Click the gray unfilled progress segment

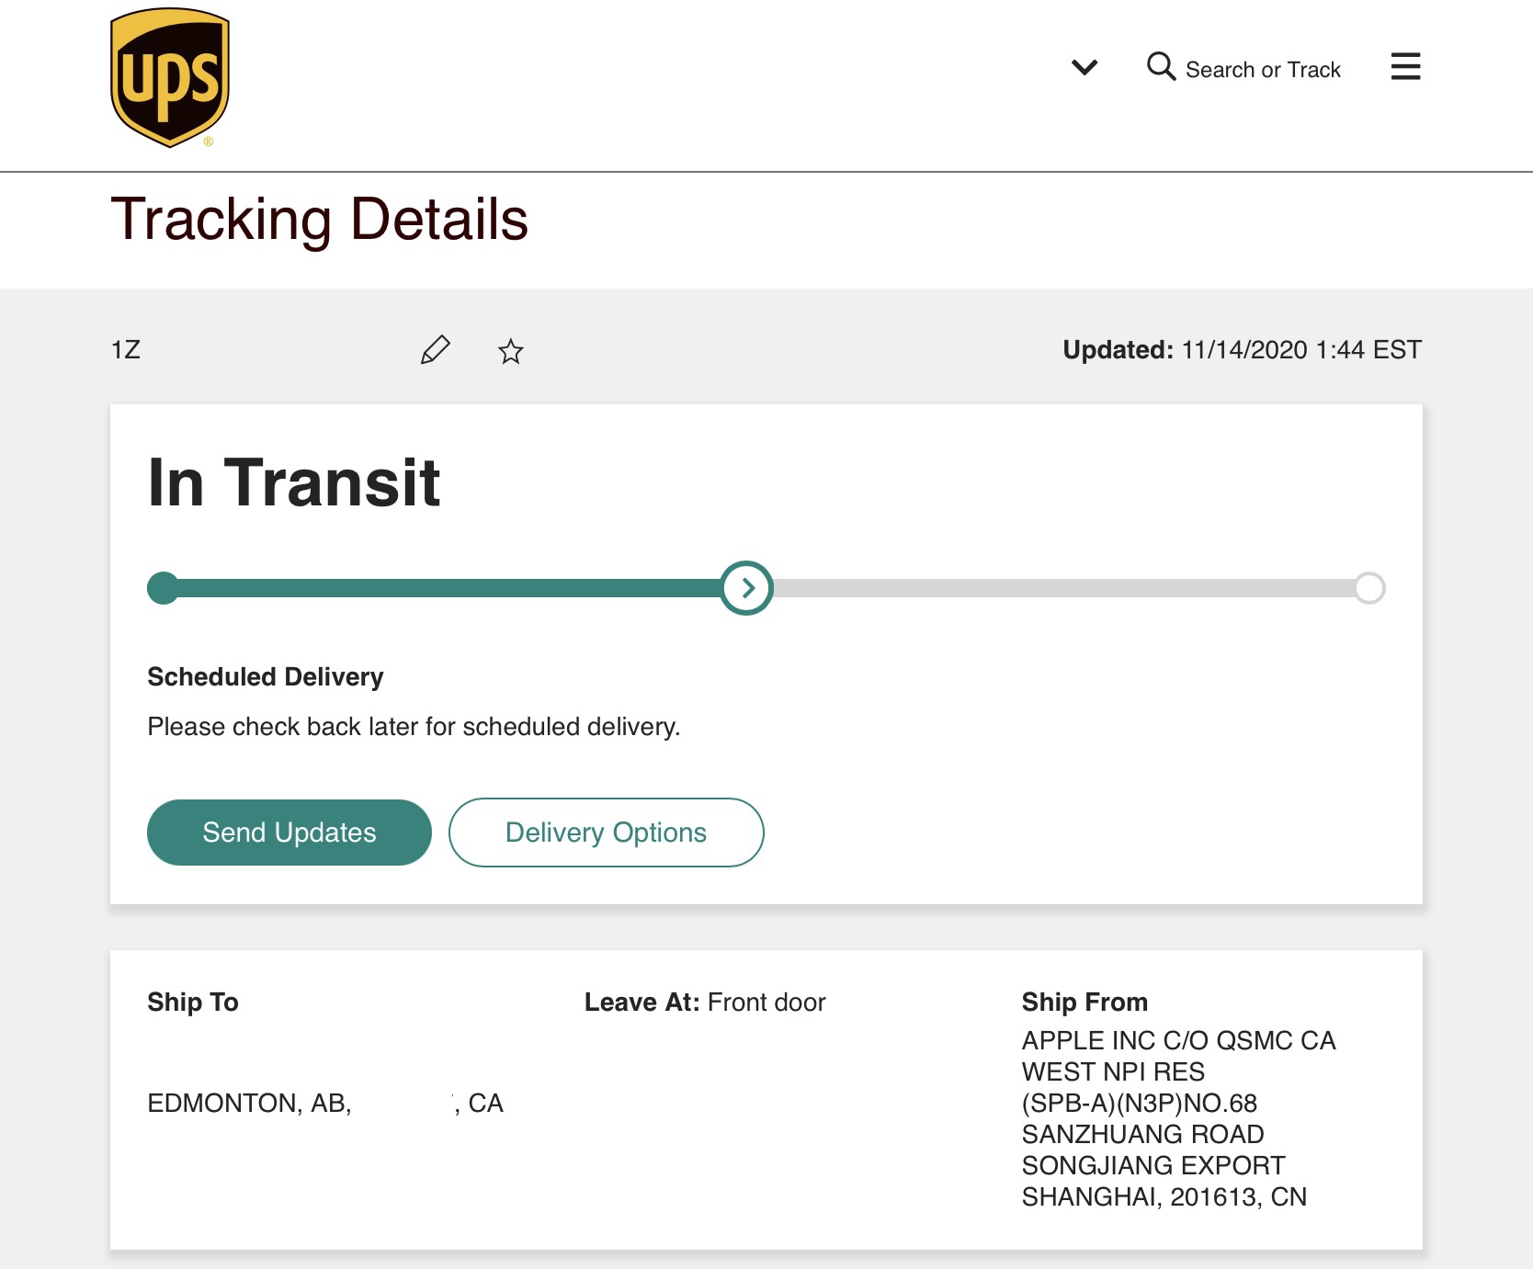(x=1057, y=588)
